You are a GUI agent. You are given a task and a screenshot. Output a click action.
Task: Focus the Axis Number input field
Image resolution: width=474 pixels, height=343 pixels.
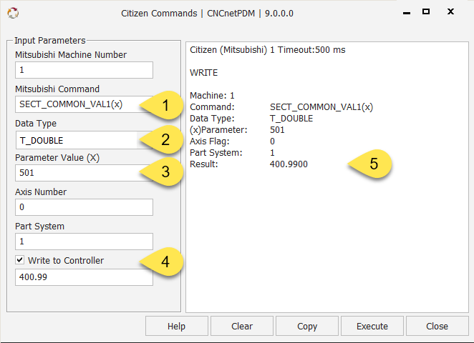click(x=84, y=207)
